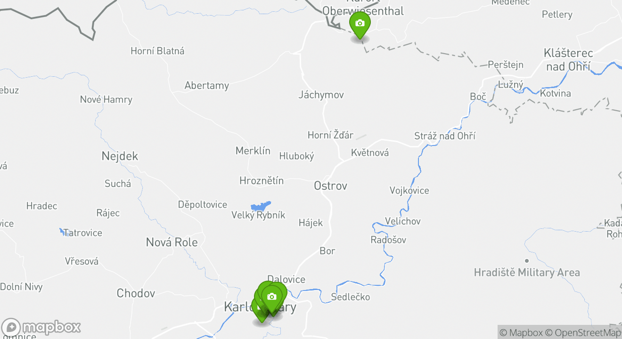Click the camera marker near Oberwiesenthal
This screenshot has width=622, height=339.
[360, 24]
